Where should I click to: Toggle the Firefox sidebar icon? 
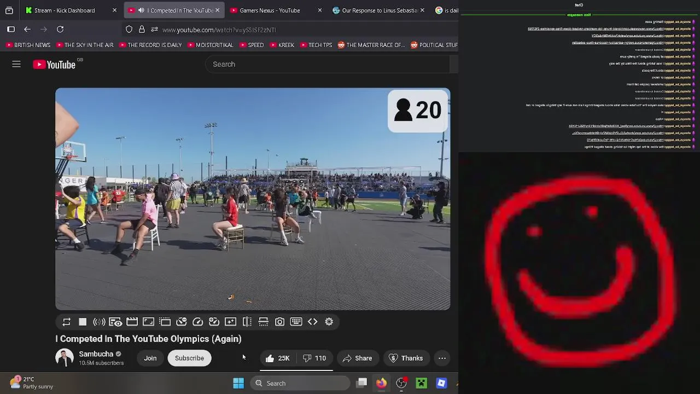click(11, 30)
